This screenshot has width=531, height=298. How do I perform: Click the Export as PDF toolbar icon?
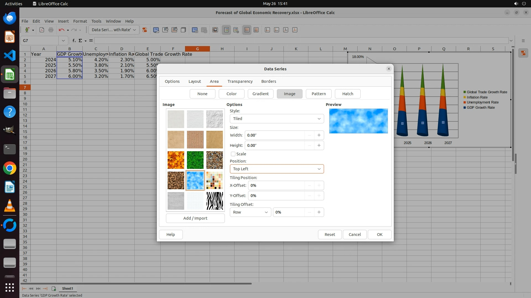tap(42, 30)
